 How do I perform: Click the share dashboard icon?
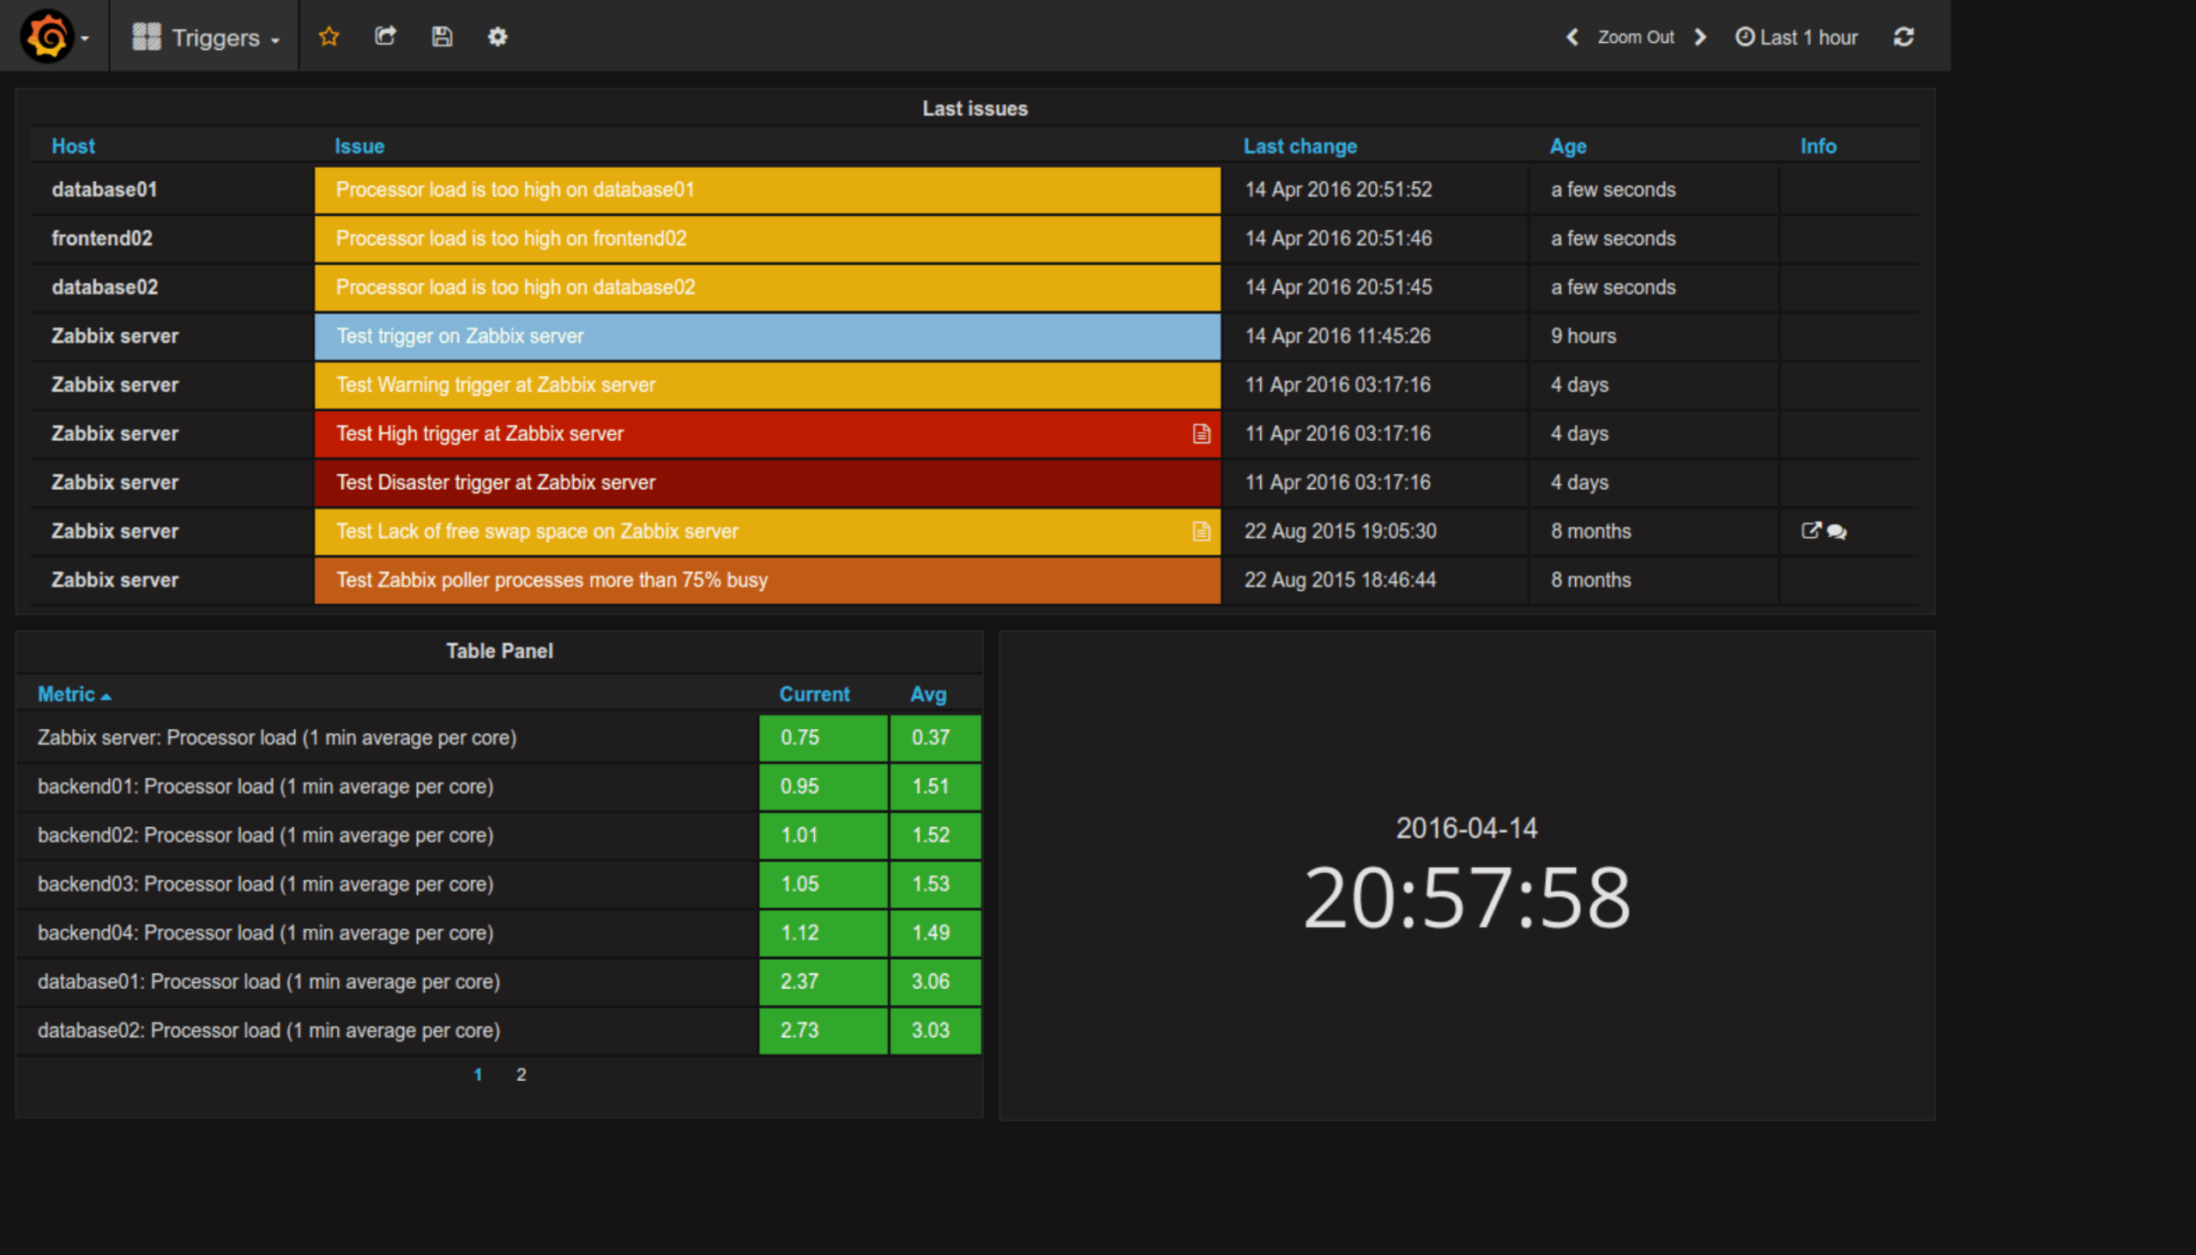point(385,36)
